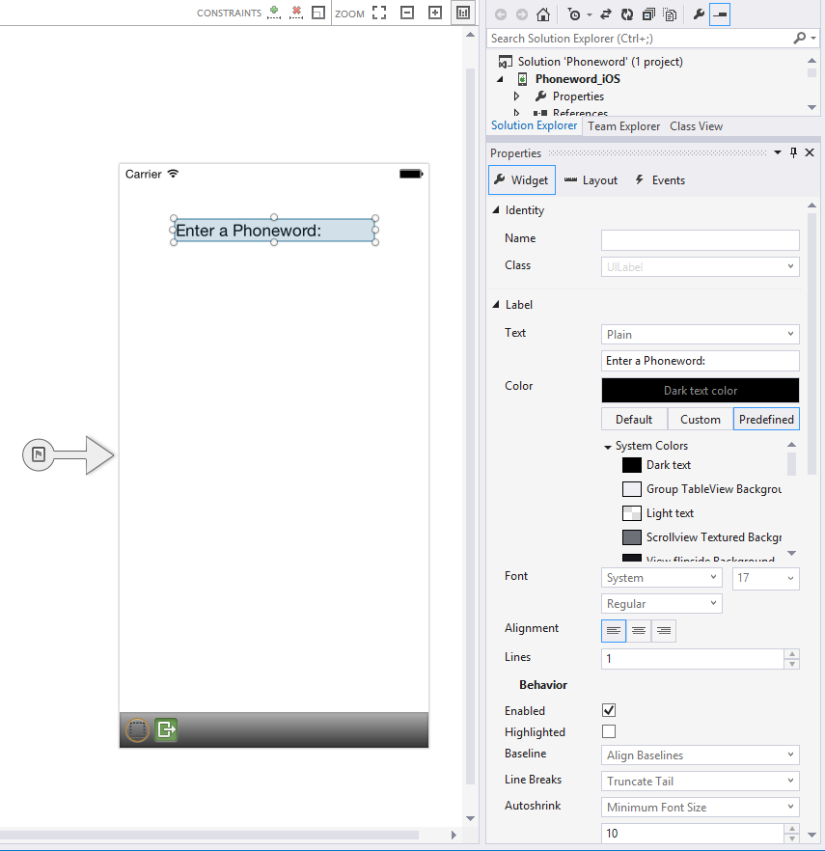Toggle the Enabled checkbox
Image resolution: width=825 pixels, height=851 pixels.
point(609,711)
